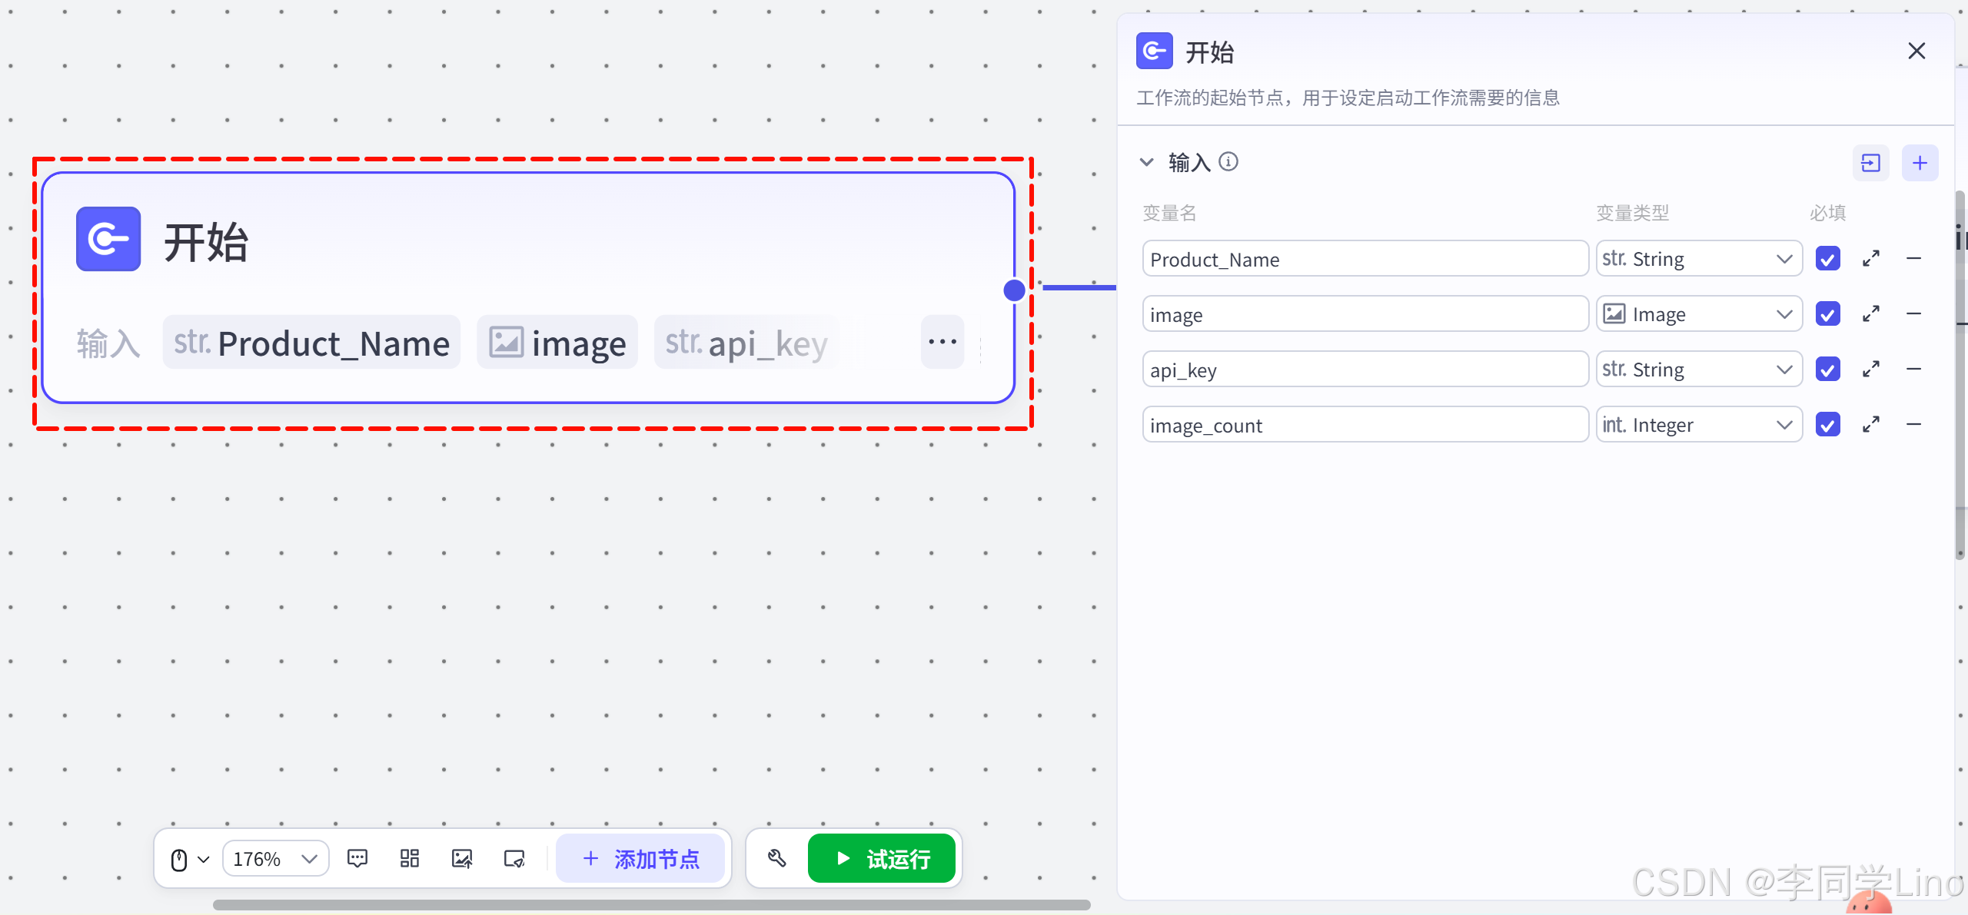Remove the image_count variable row
1968x915 pixels.
[x=1913, y=424]
